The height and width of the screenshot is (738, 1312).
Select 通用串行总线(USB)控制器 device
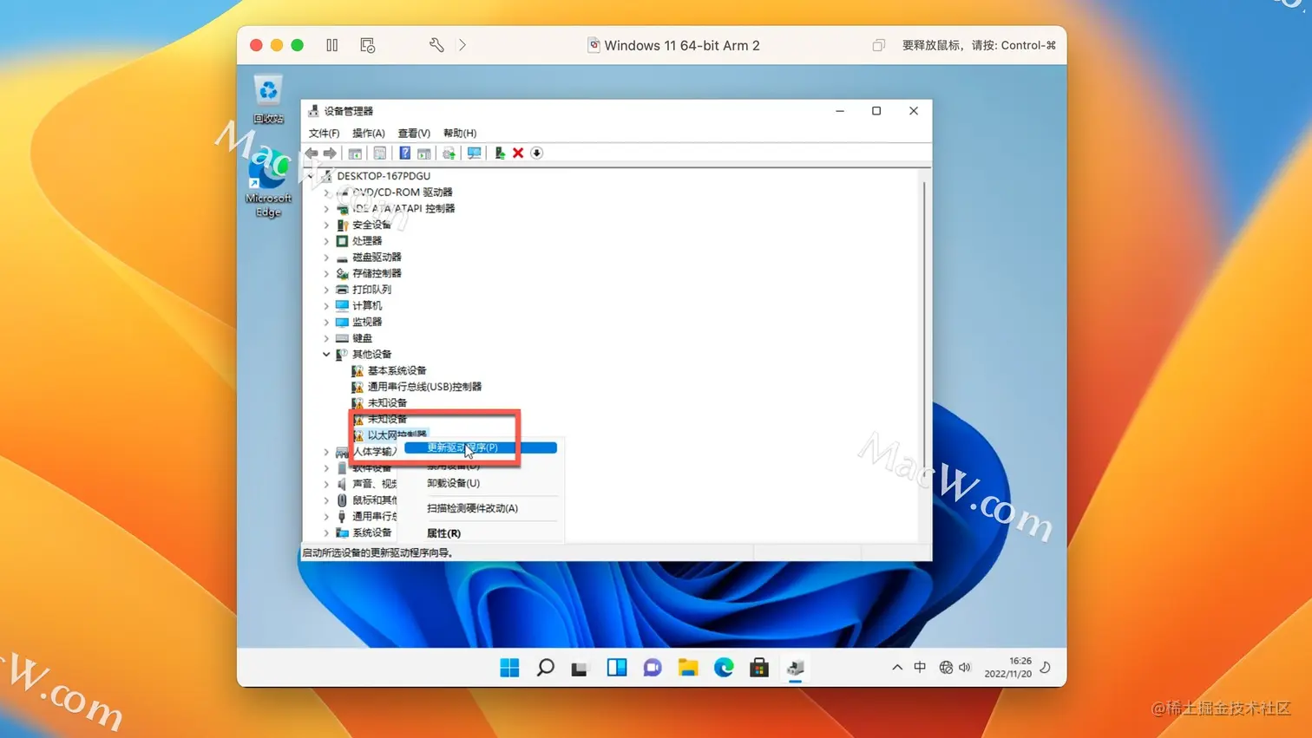pos(424,387)
